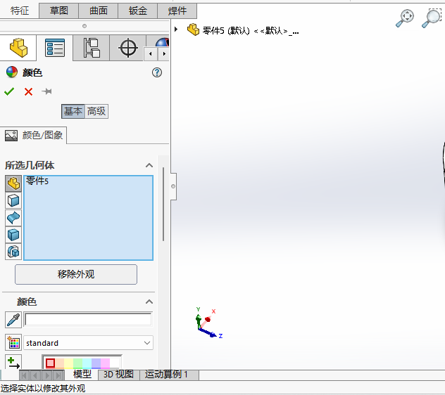The width and height of the screenshot is (445, 395).
Task: Switch to the 模型 bottom tab
Action: tap(82, 375)
